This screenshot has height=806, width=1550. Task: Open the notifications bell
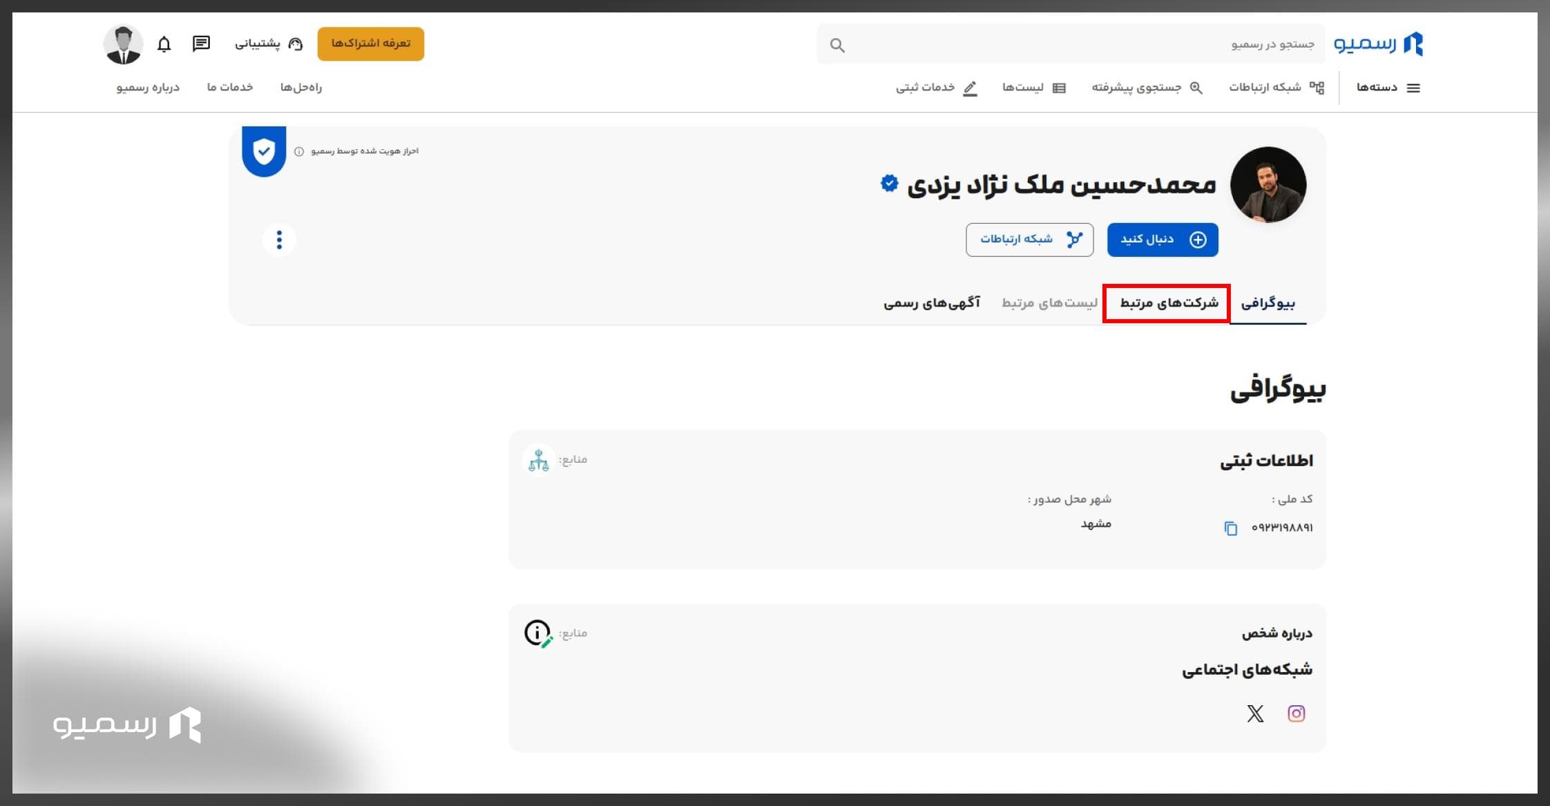click(164, 44)
